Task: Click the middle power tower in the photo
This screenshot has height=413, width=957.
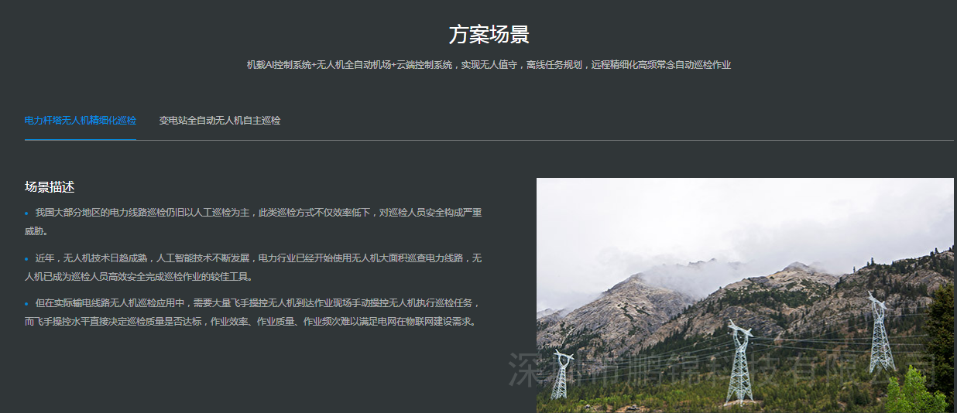Action: (x=739, y=364)
